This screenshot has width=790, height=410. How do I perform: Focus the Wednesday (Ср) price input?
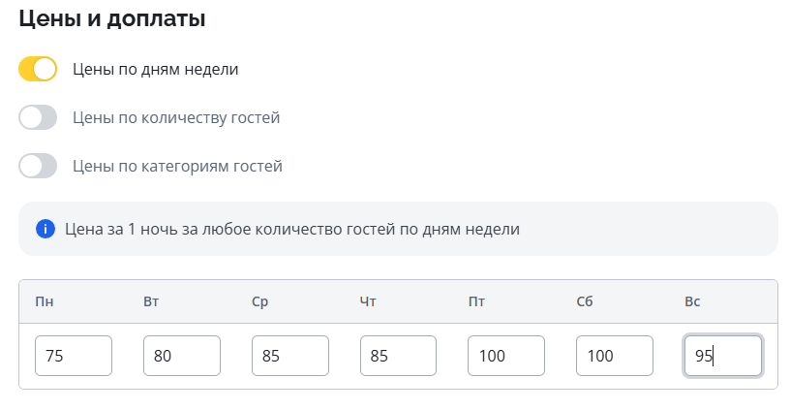click(x=290, y=356)
